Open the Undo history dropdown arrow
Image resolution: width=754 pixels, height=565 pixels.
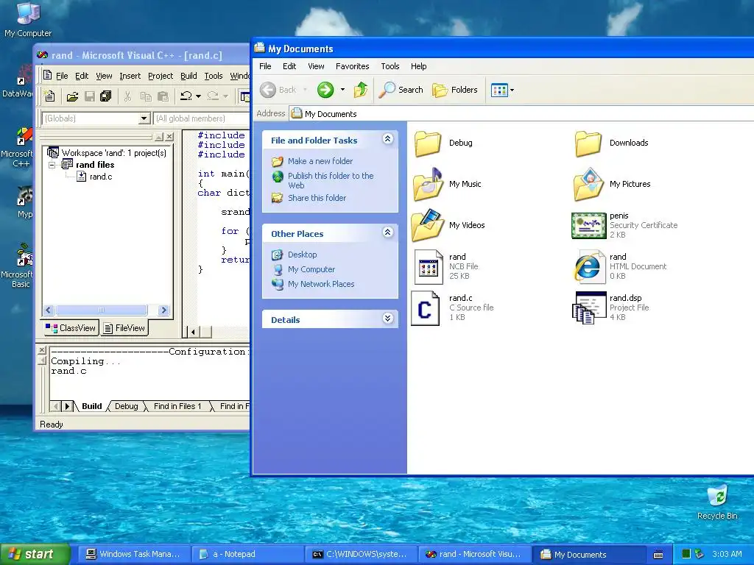(x=198, y=96)
